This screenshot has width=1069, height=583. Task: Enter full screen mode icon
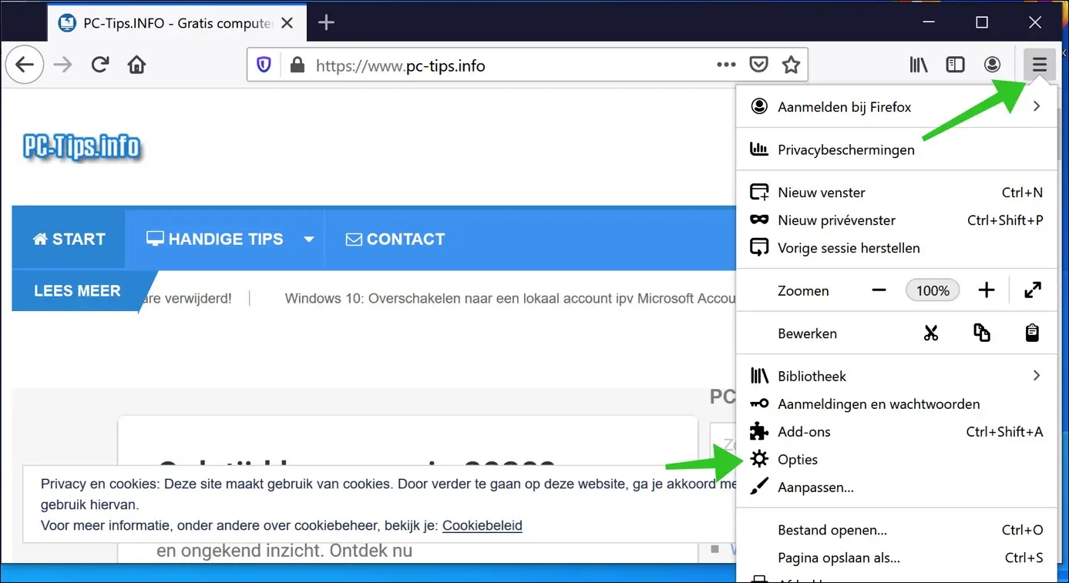1033,290
